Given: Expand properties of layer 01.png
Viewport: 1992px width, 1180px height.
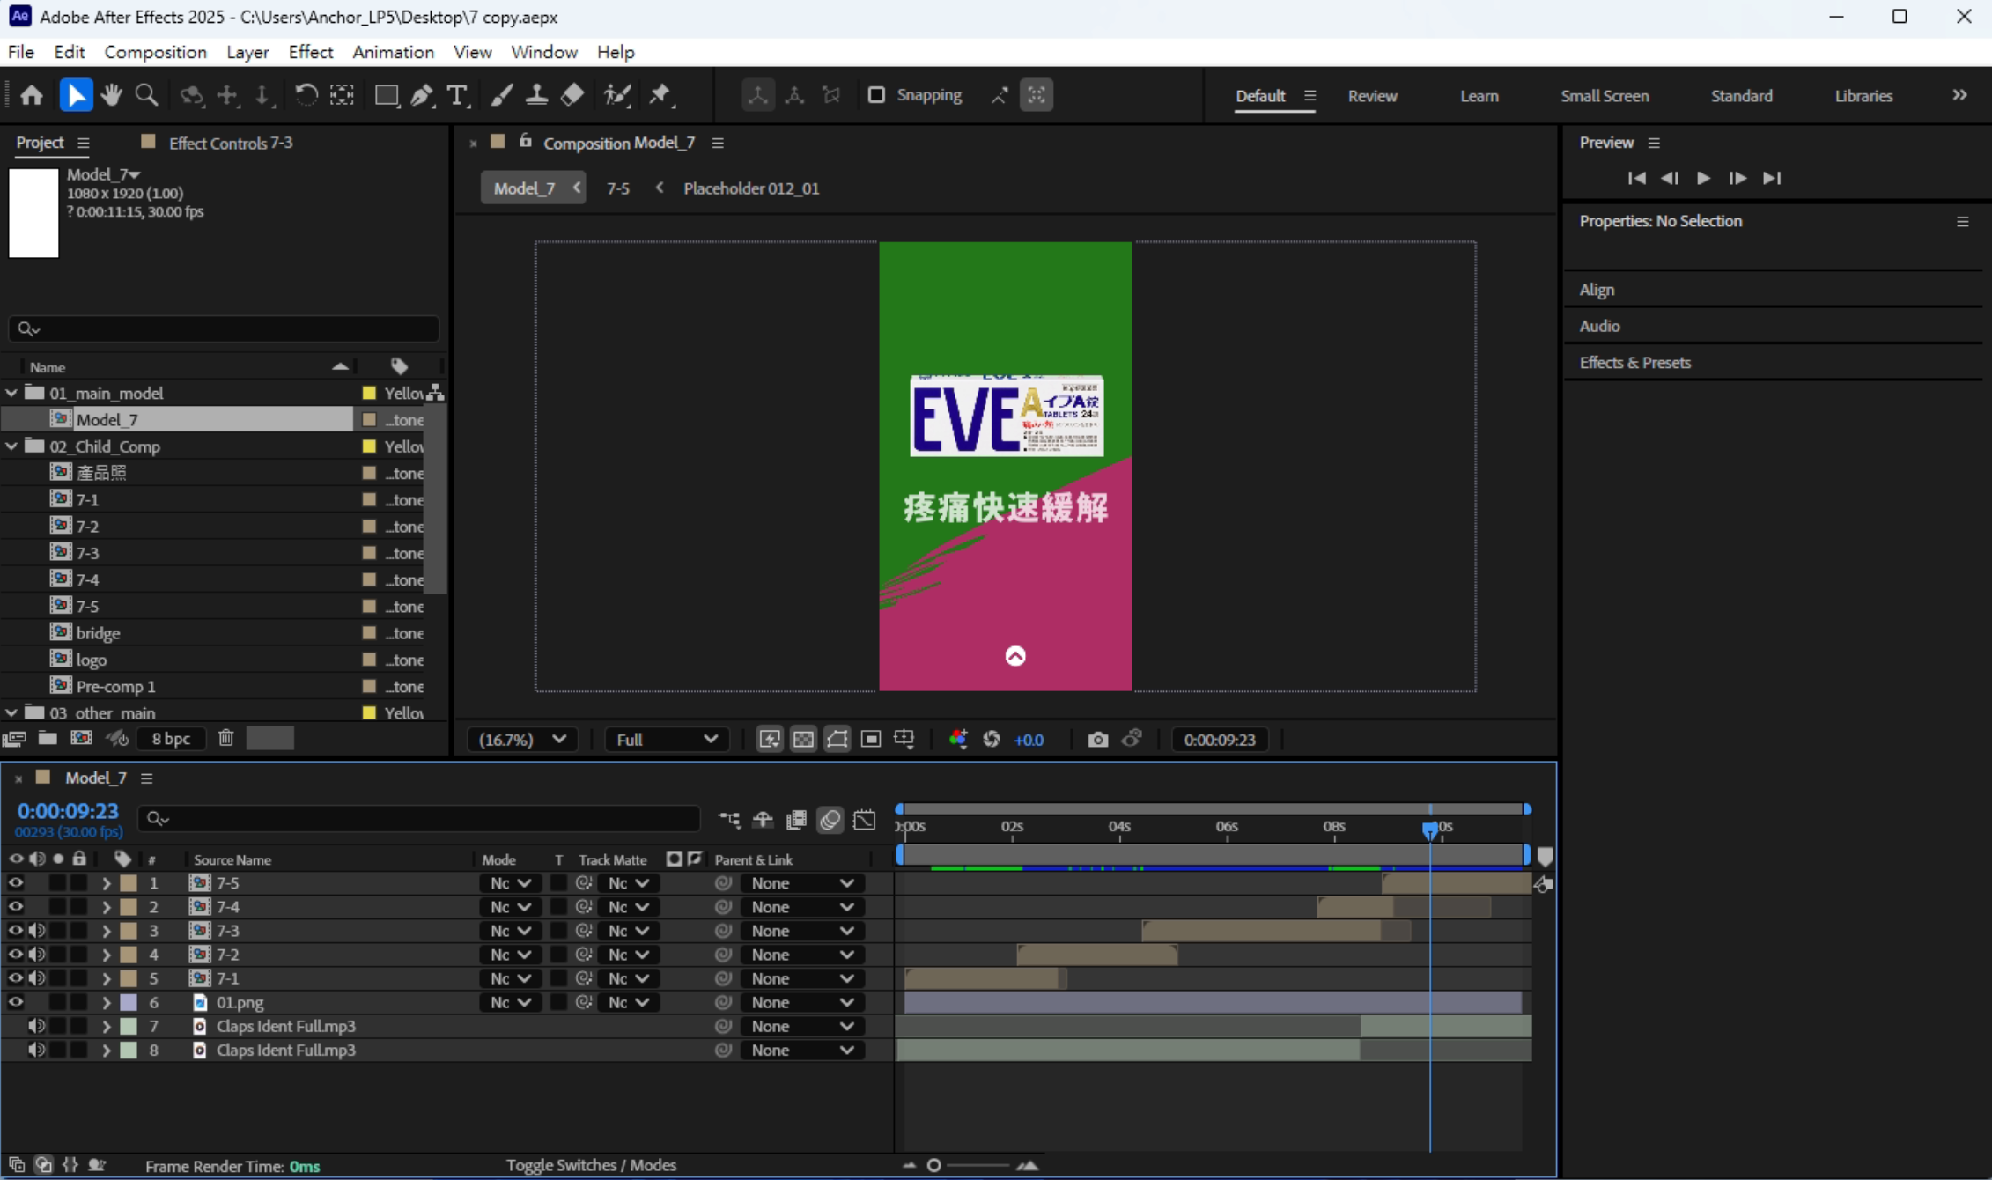Looking at the screenshot, I should [x=107, y=1002].
